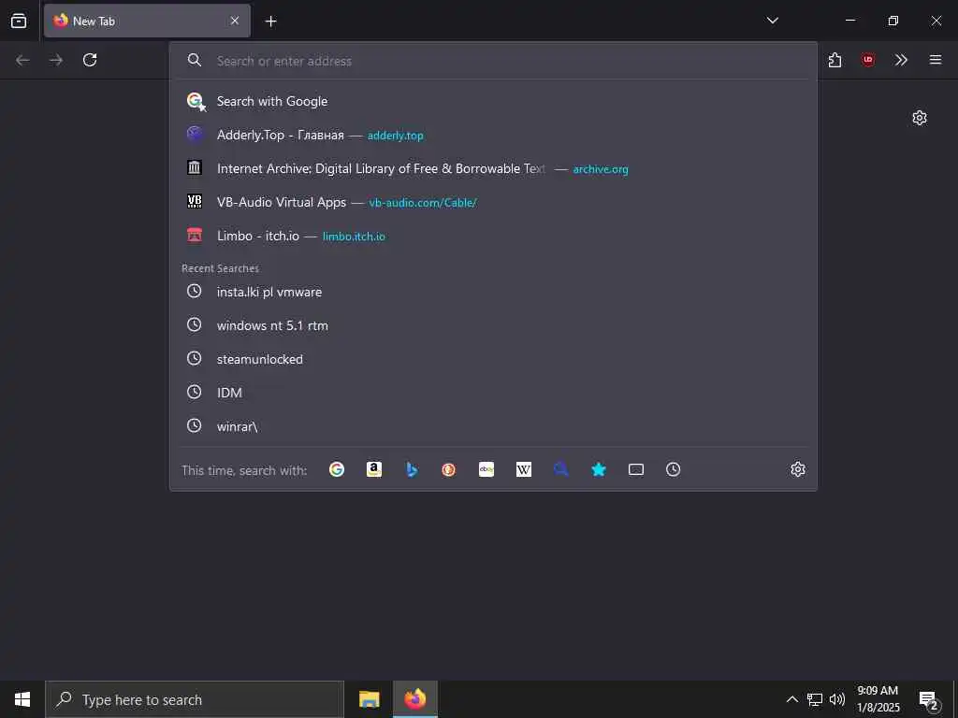Open VB-Audio Virtual Apps suggestion

point(494,202)
